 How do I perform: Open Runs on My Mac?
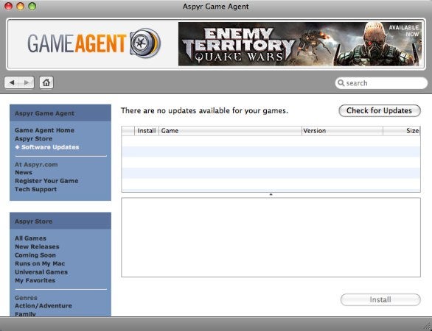tap(40, 263)
